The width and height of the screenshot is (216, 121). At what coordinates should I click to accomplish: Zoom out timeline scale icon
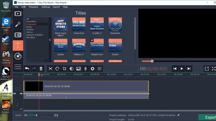point(26,115)
